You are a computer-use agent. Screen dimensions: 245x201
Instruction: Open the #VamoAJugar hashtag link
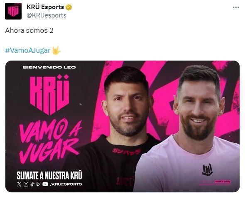tap(28, 50)
